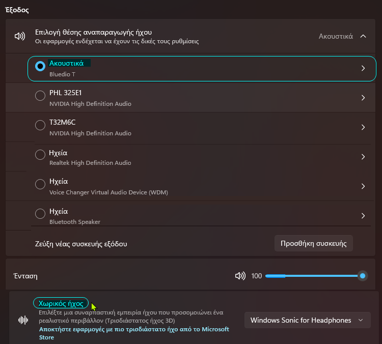382x344 pixels.
Task: Mute volume using the speaker icon next to 100
Action: click(x=240, y=276)
